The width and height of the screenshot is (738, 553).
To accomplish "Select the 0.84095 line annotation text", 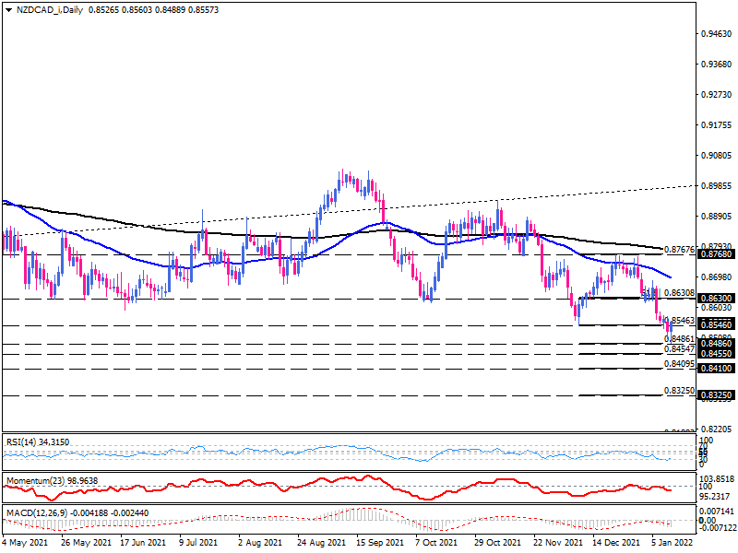I will click(x=679, y=363).
